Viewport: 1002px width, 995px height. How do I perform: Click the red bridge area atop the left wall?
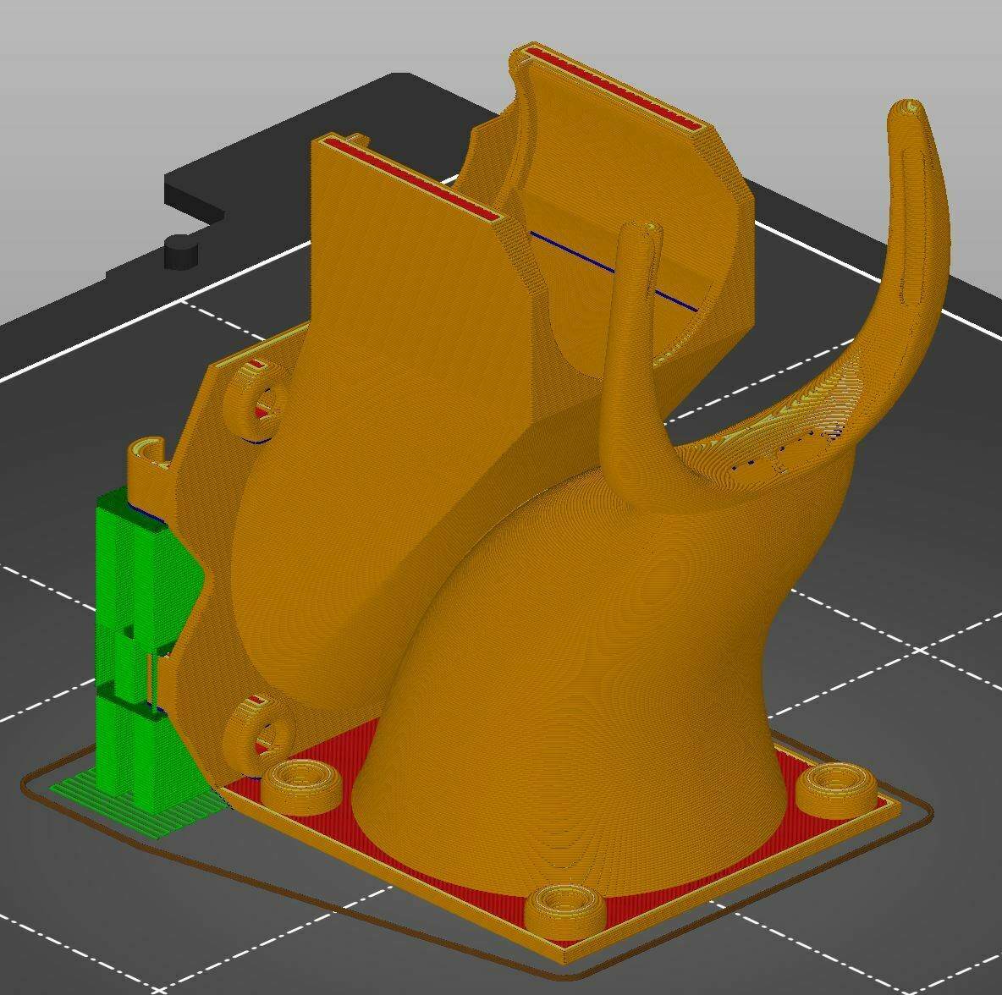[406, 178]
